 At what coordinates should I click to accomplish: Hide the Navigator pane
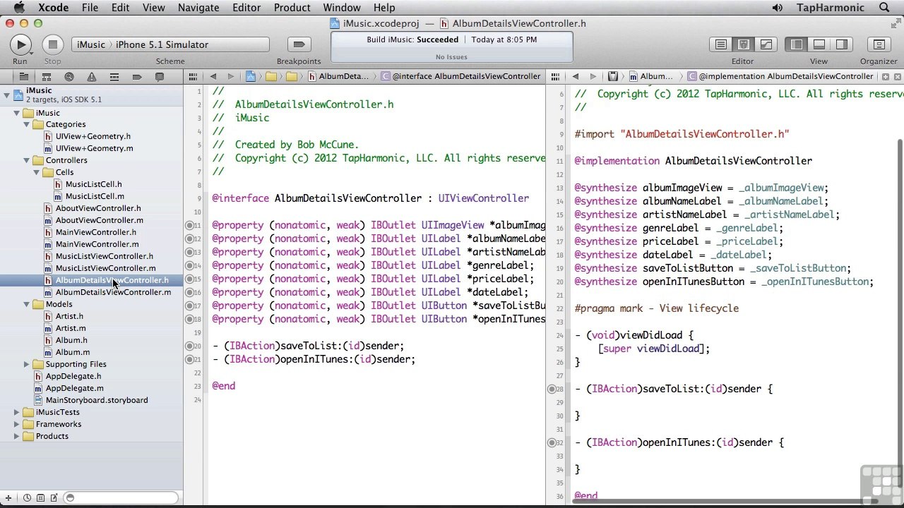tap(797, 44)
